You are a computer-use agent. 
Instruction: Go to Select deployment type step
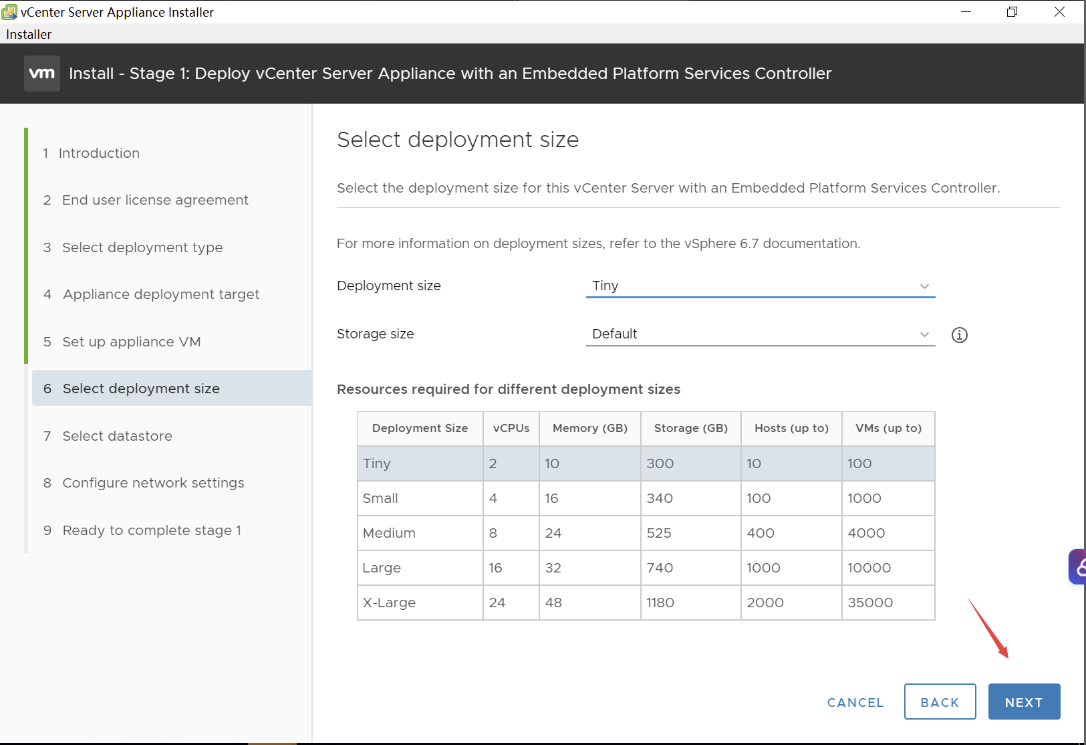(x=133, y=247)
